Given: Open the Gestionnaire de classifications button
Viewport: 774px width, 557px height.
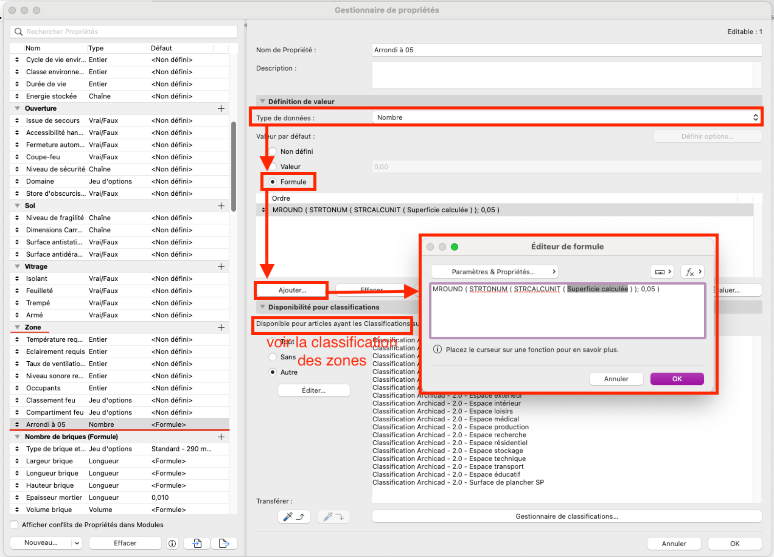Looking at the screenshot, I should (567, 517).
